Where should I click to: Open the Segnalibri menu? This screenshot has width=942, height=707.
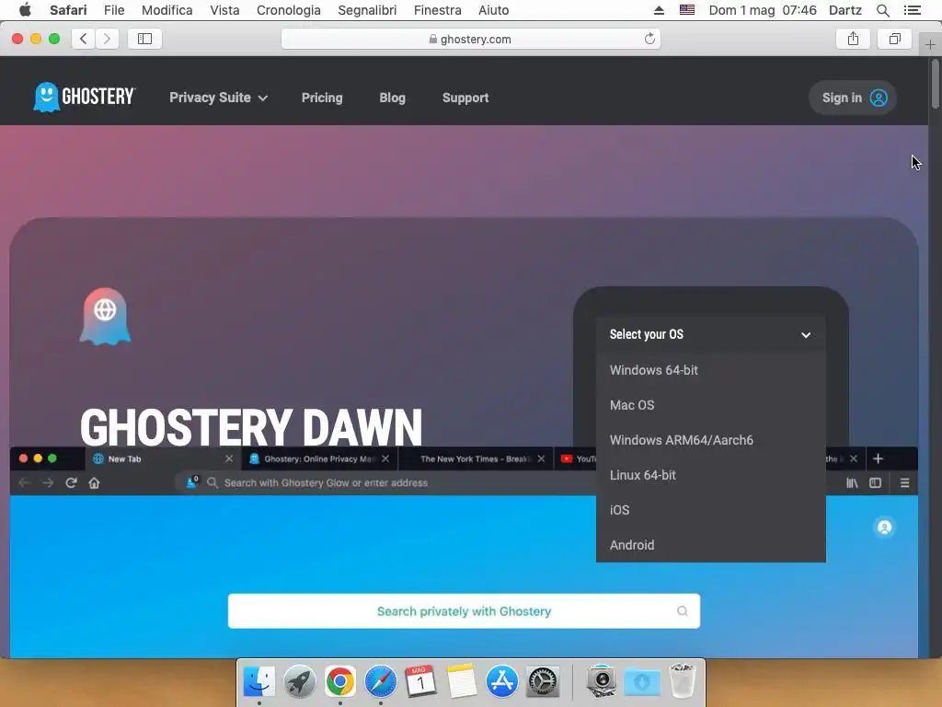click(367, 10)
